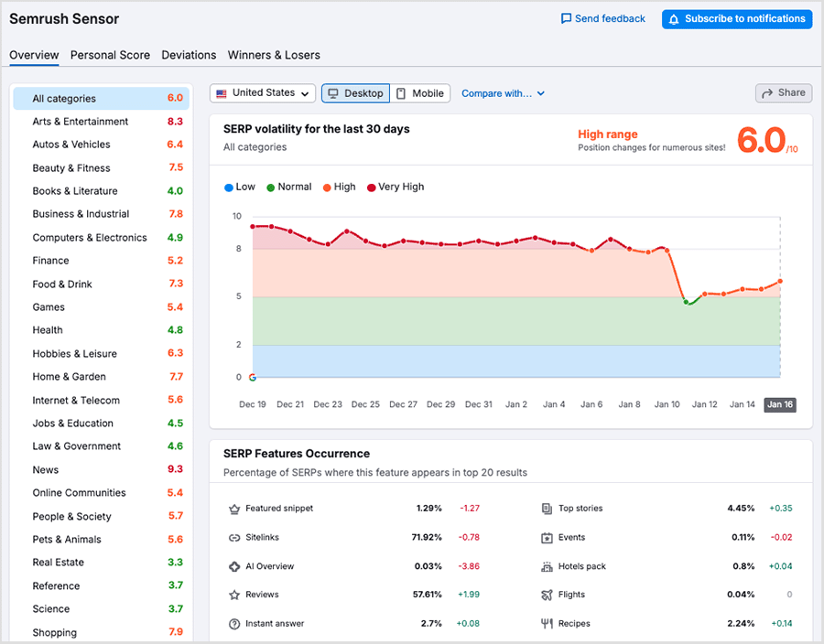Viewport: 824px width, 644px height.
Task: Select the Beauty & Fitness category
Action: coord(101,168)
